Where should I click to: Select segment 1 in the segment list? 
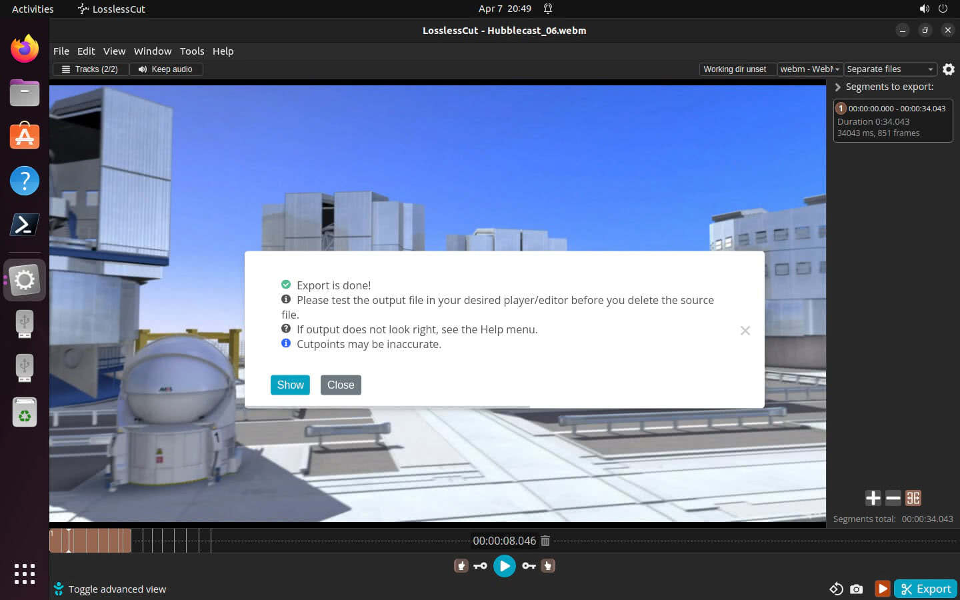pyautogui.click(x=893, y=121)
